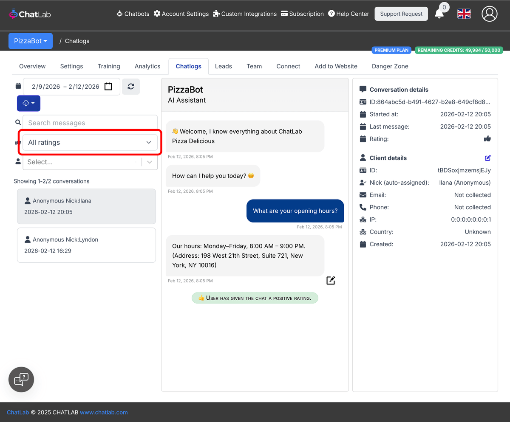Edit client details pencil icon
This screenshot has height=422, width=510.
click(487, 158)
